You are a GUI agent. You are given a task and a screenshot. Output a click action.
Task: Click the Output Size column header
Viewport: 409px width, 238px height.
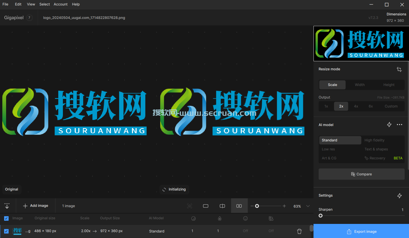(x=110, y=218)
